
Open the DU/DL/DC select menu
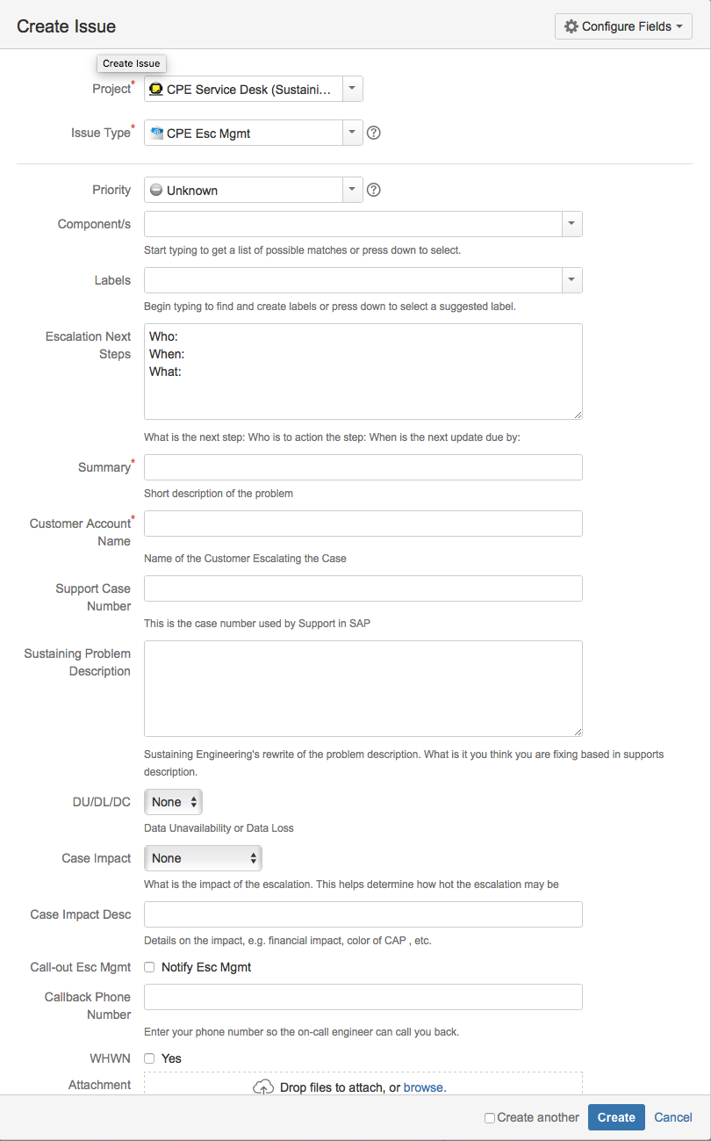click(174, 802)
